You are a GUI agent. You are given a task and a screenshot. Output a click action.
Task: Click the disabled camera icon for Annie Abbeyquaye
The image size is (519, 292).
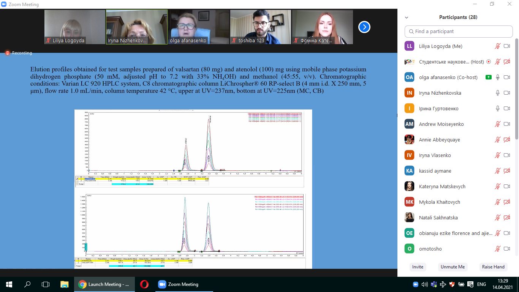506,140
